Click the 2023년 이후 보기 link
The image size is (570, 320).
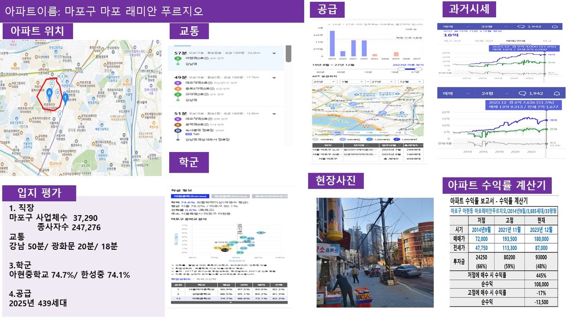408,65
